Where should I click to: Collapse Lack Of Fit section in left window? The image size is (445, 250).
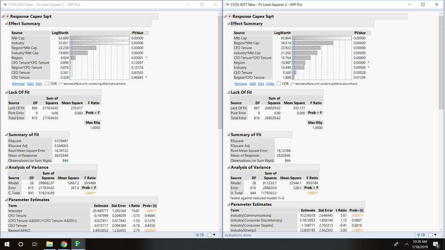[6, 93]
